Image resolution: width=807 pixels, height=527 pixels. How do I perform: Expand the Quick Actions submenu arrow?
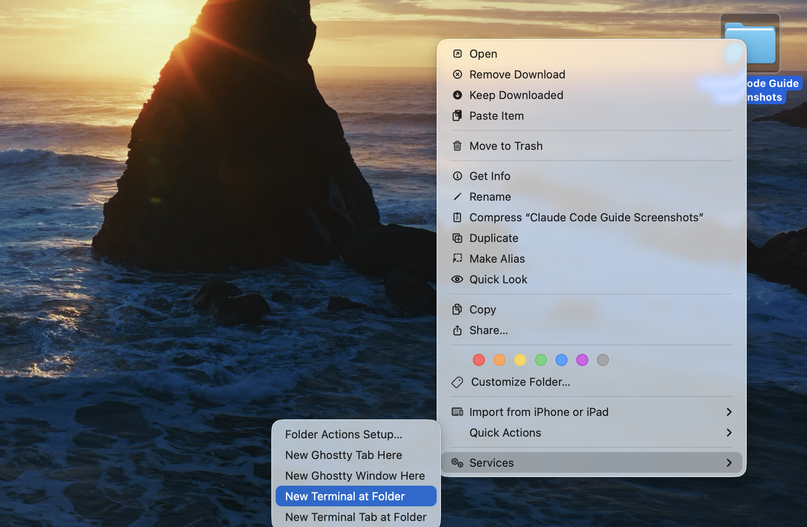tap(729, 433)
